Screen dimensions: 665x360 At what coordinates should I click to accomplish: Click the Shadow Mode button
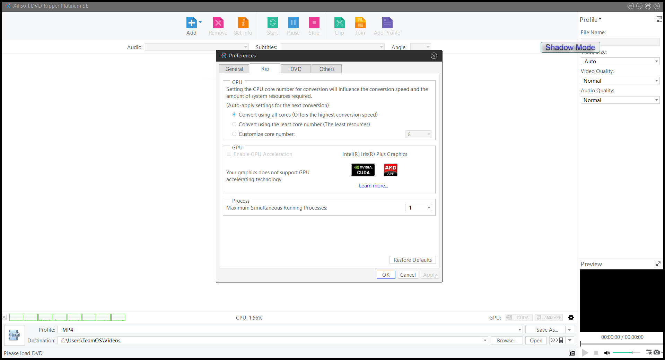570,47
